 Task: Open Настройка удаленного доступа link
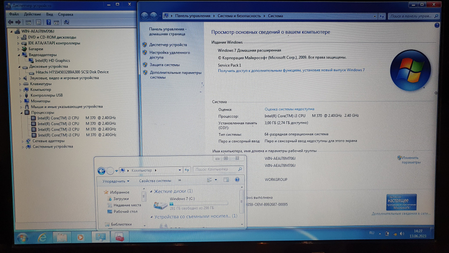(x=170, y=55)
